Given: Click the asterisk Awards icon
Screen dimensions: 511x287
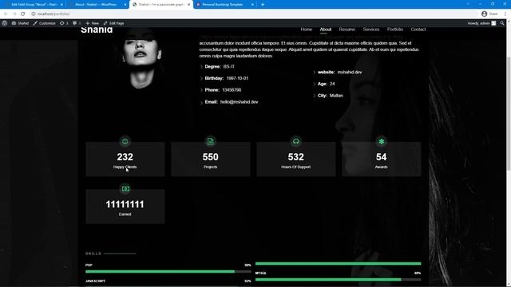Looking at the screenshot, I should tap(382, 142).
